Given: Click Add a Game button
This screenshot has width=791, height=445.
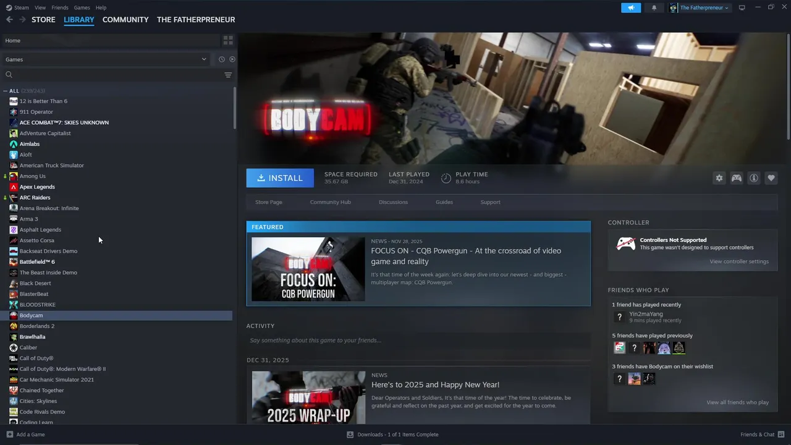Looking at the screenshot, I should point(25,434).
